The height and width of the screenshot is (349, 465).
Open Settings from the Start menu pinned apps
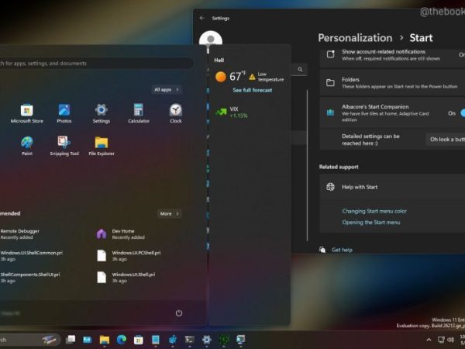101,113
